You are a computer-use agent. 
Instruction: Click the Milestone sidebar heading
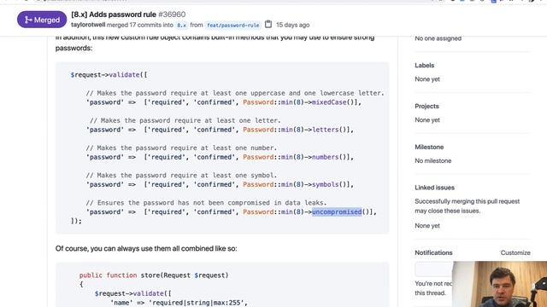point(429,147)
